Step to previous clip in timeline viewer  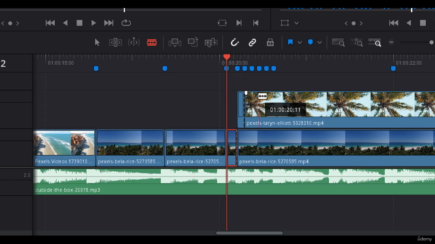pyautogui.click(x=346, y=24)
